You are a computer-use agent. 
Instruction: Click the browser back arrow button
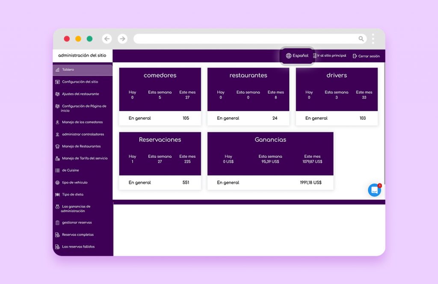pos(107,38)
